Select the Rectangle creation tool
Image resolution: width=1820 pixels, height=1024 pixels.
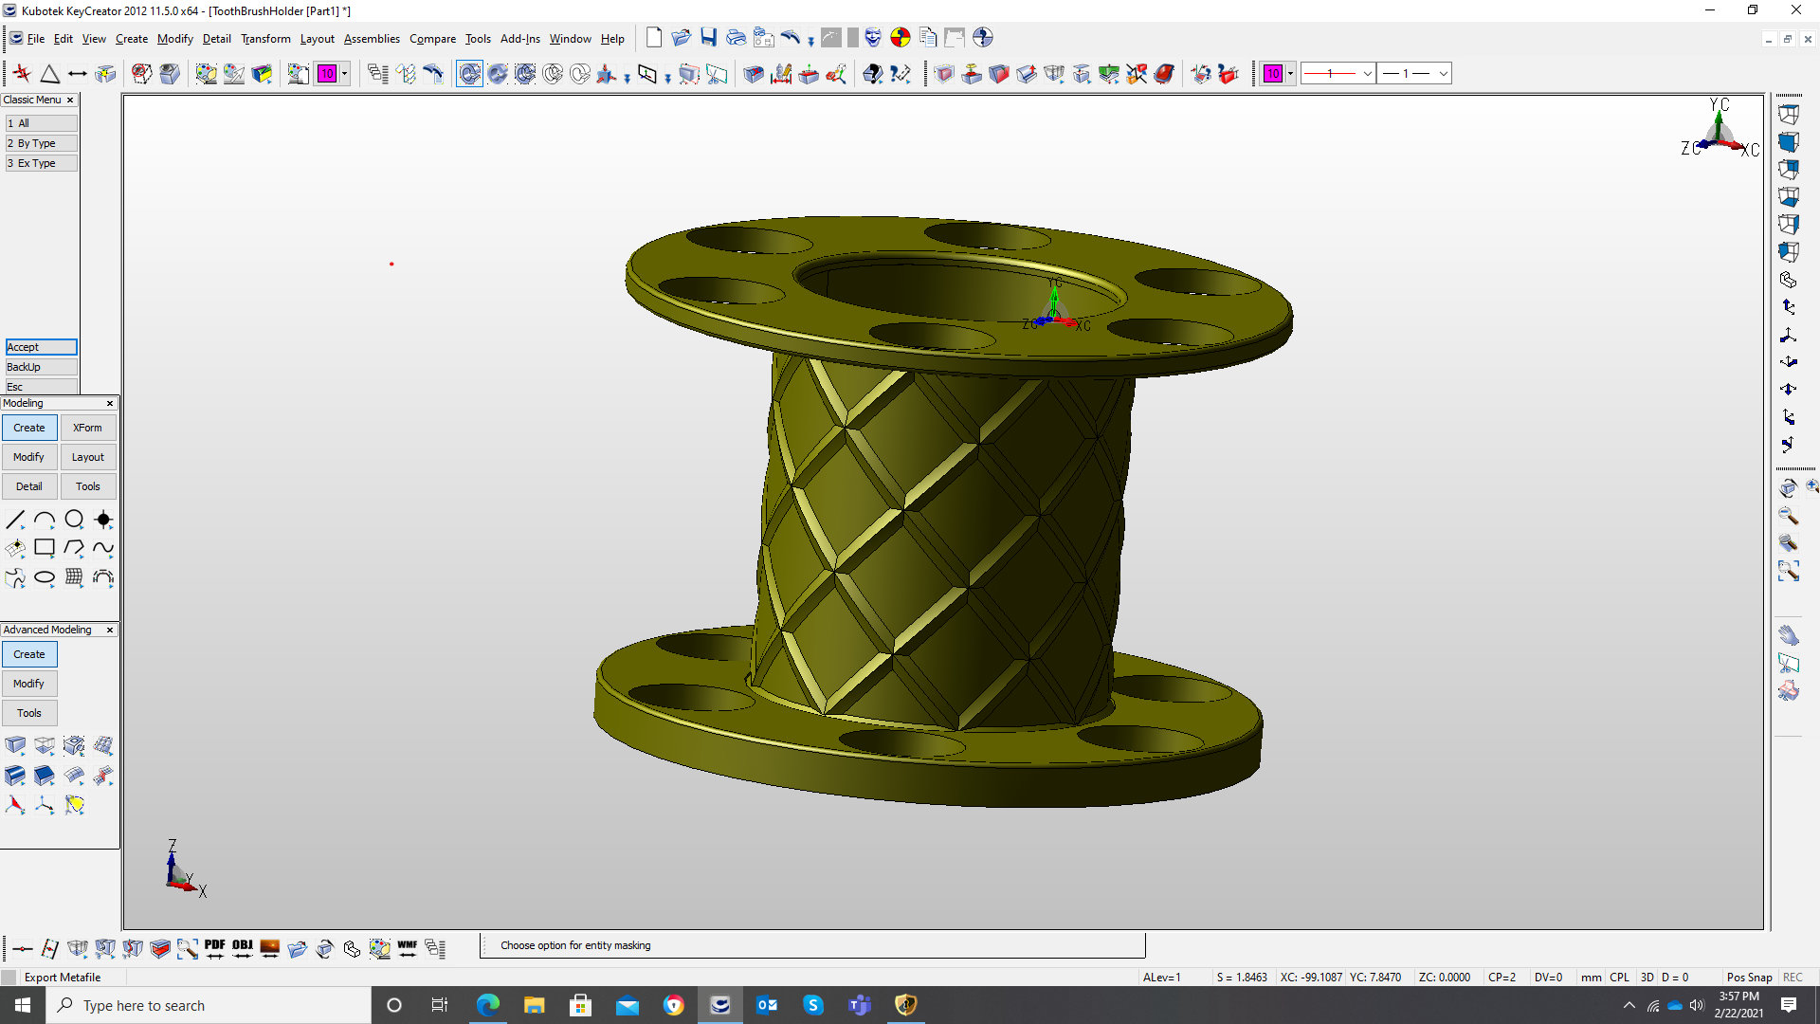45,548
